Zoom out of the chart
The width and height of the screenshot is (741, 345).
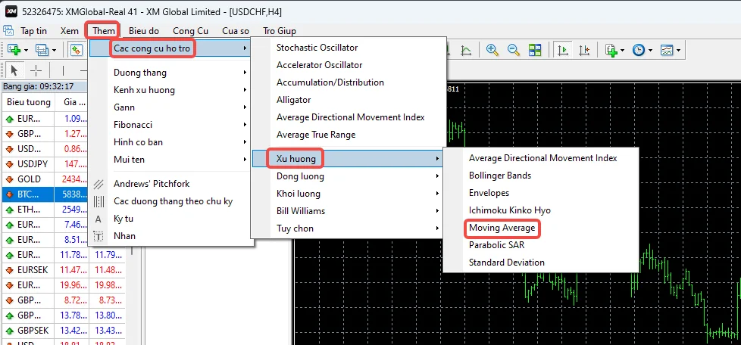point(514,50)
